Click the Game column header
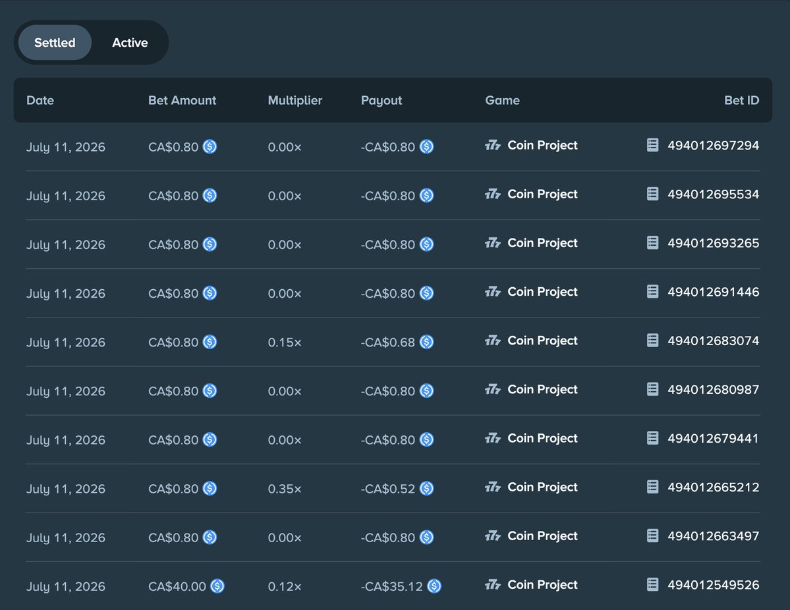The height and width of the screenshot is (610, 790). coord(502,100)
